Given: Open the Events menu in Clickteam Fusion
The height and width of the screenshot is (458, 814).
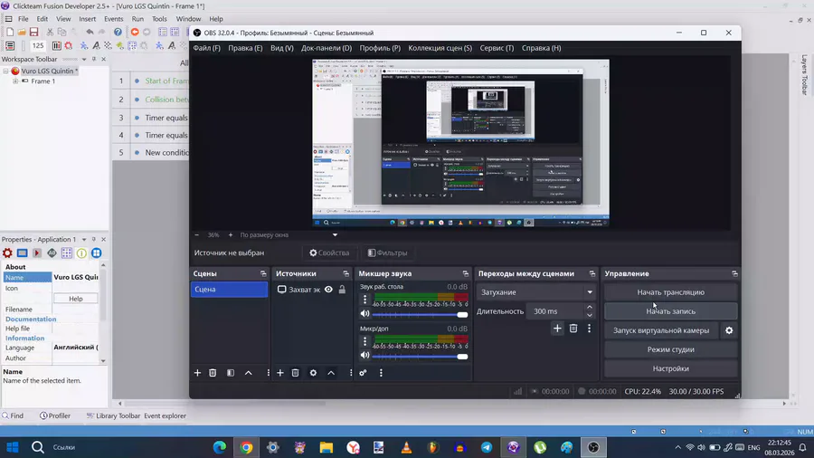Looking at the screenshot, I should (x=114, y=19).
